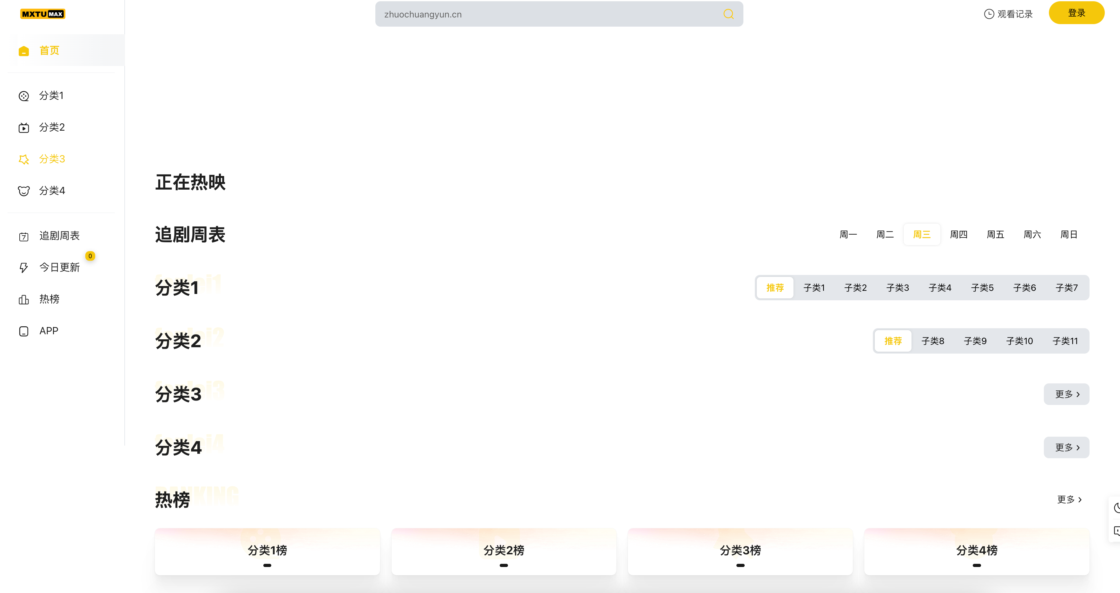Click the yellow 登录 button
This screenshot has width=1120, height=593.
point(1077,13)
